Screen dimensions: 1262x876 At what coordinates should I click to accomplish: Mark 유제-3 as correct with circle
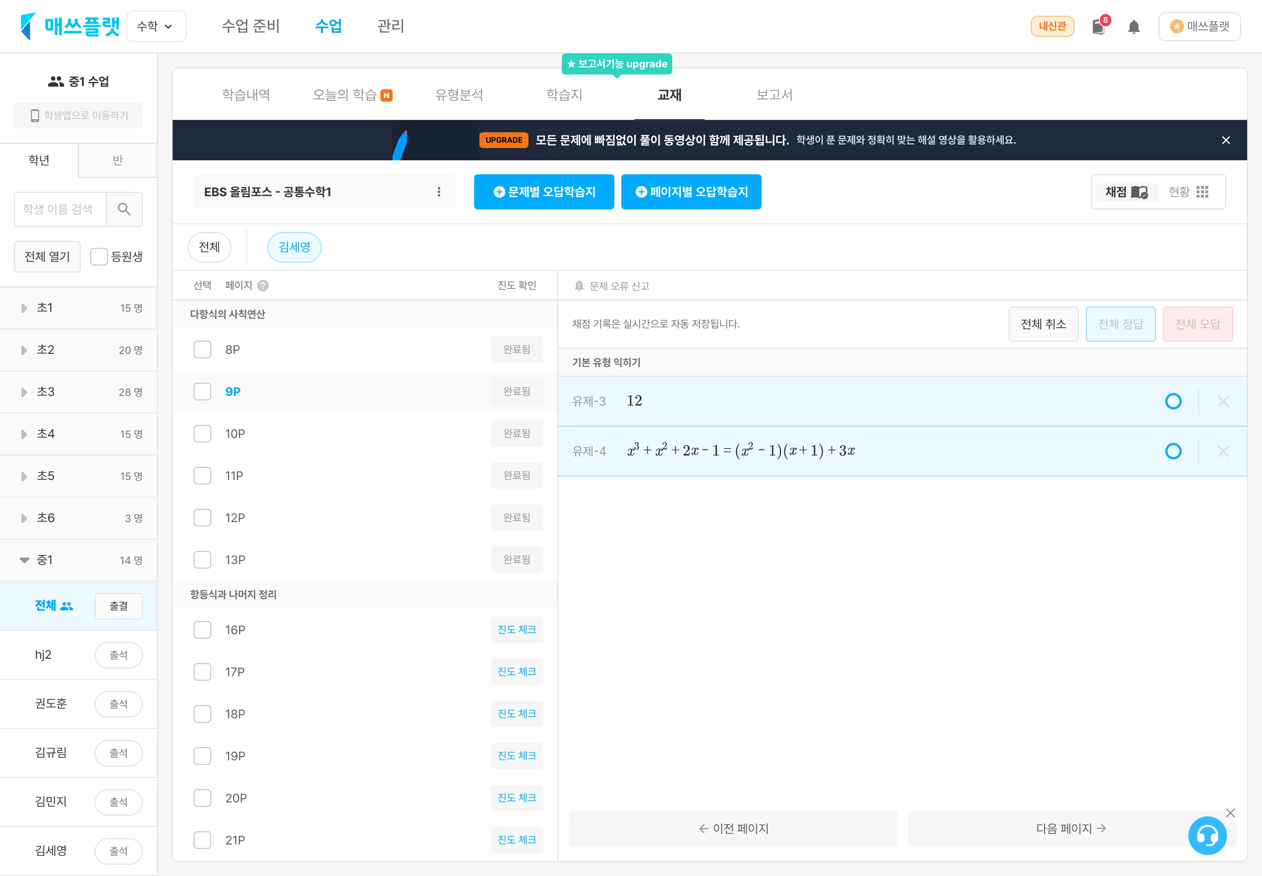click(x=1173, y=401)
